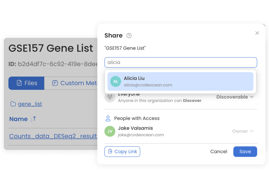Open the Counts_data_DESeq2_results file link
269x188 pixels.
click(53, 136)
